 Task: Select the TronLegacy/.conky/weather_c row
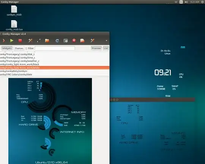tap(55, 61)
